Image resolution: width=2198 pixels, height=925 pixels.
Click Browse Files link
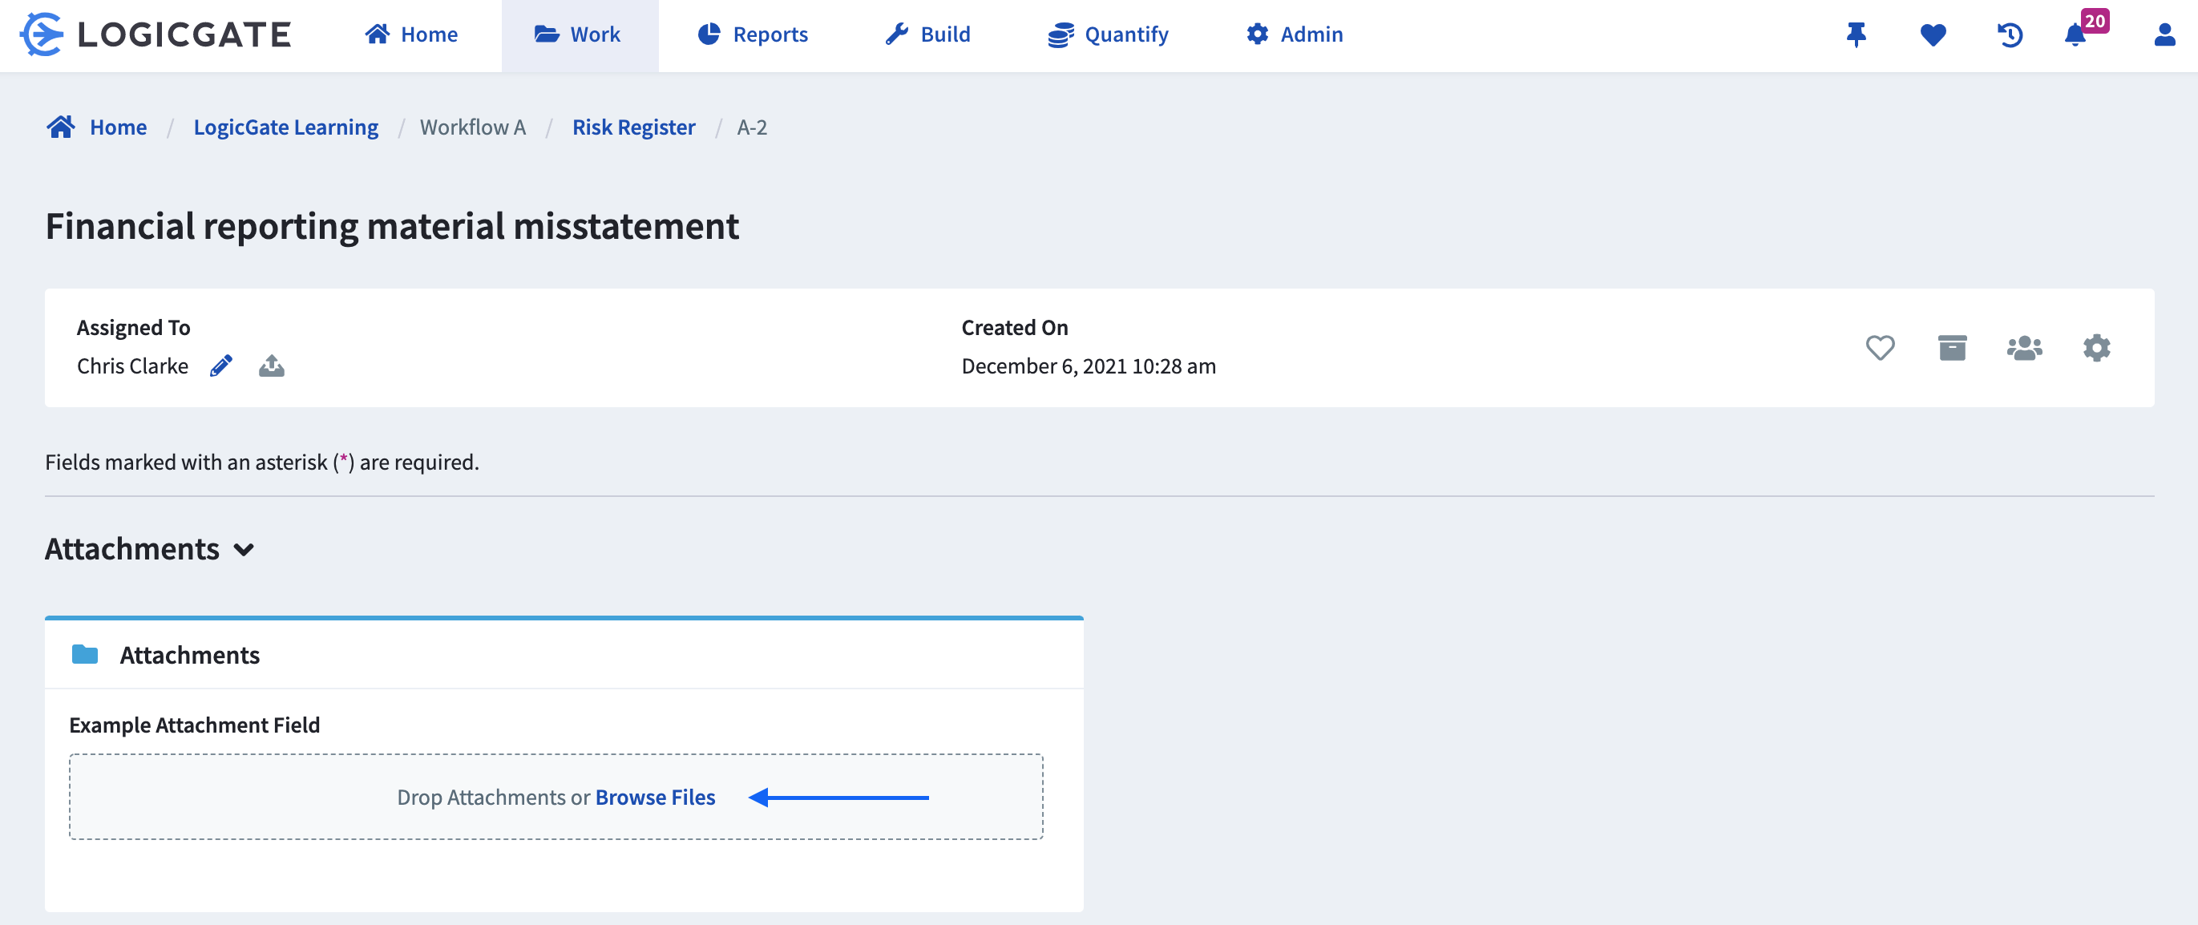654,797
